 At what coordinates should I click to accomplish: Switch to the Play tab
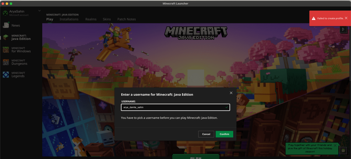pyautogui.click(x=49, y=19)
